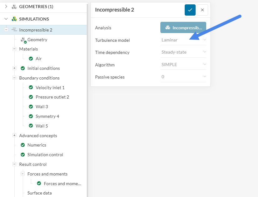Viewport: 258px width, 197px height.
Task: Open the Turbulence model dropdown
Action: [183, 40]
